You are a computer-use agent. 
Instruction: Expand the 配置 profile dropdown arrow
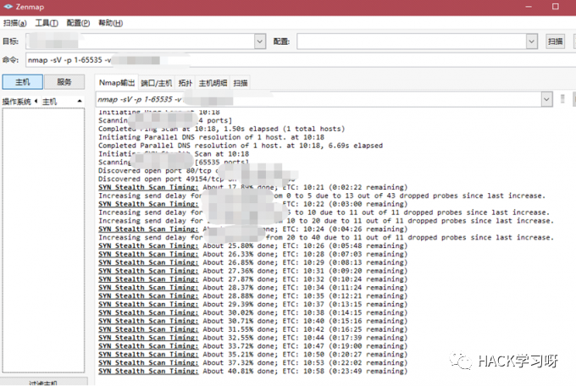[x=532, y=41]
